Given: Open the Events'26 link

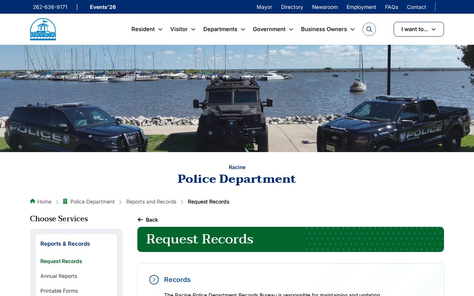Looking at the screenshot, I should point(103,7).
